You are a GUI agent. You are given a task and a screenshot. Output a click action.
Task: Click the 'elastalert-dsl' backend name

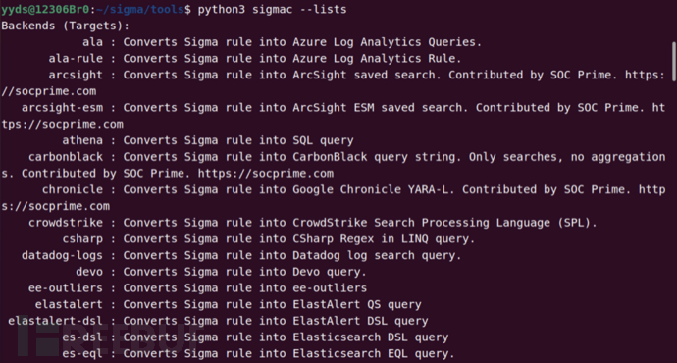pos(55,321)
